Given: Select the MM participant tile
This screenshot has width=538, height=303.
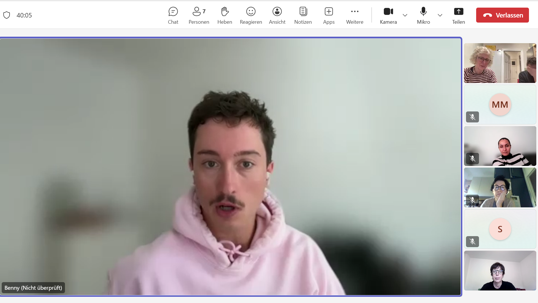Looking at the screenshot, I should [x=500, y=105].
